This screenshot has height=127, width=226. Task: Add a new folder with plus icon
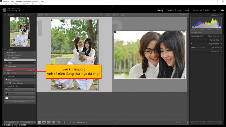pos(34,63)
